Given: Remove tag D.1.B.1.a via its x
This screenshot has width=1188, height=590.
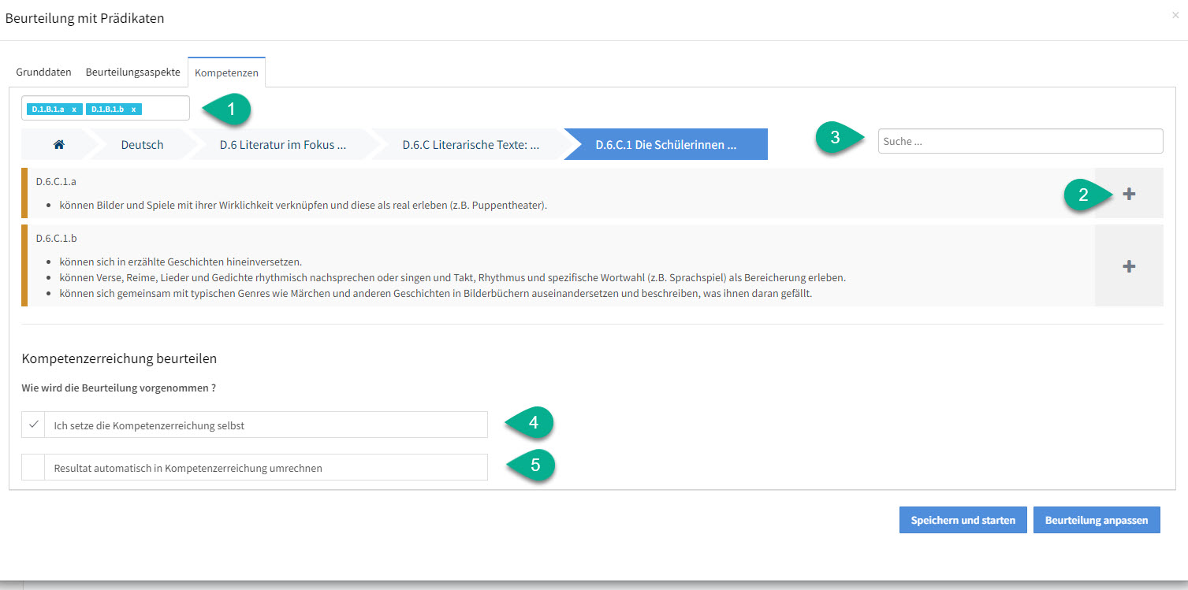Looking at the screenshot, I should pyautogui.click(x=74, y=109).
